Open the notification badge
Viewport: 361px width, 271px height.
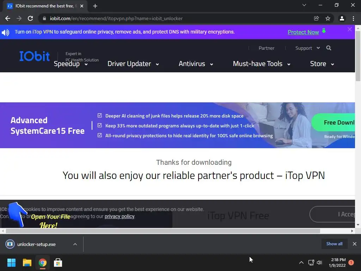[x=351, y=263]
